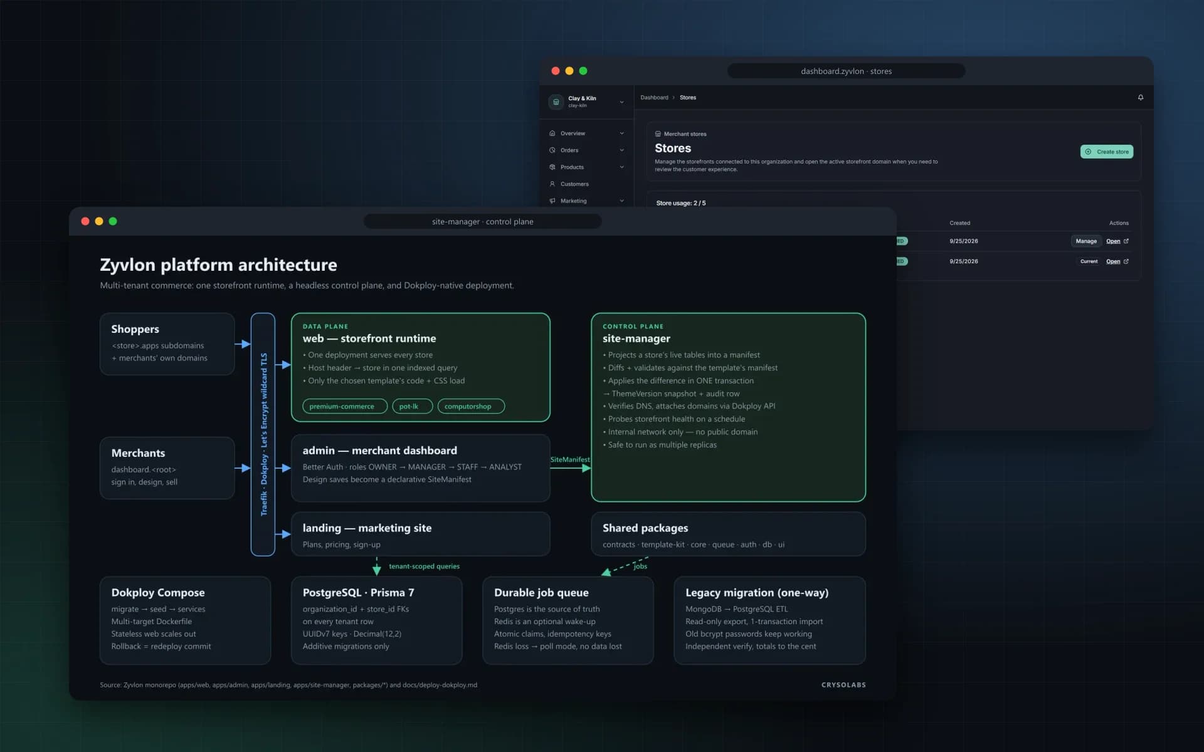1204x752 pixels.
Task: Click the Legacy migration (one-way) card
Action: coord(770,620)
